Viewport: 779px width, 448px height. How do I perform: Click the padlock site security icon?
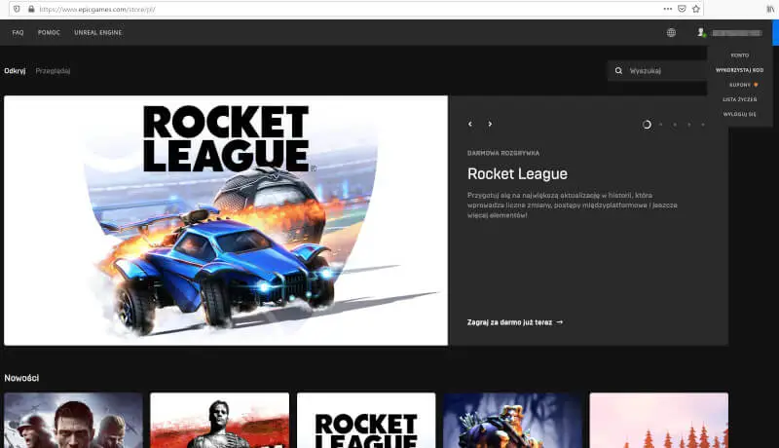(31, 8)
